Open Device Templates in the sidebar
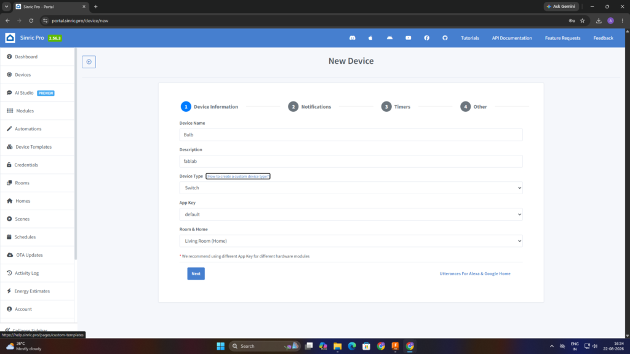The image size is (630, 354). [37, 147]
